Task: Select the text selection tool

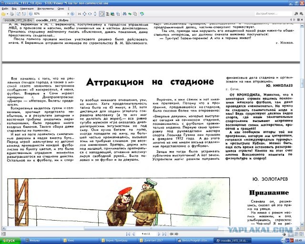Action: point(107,14)
